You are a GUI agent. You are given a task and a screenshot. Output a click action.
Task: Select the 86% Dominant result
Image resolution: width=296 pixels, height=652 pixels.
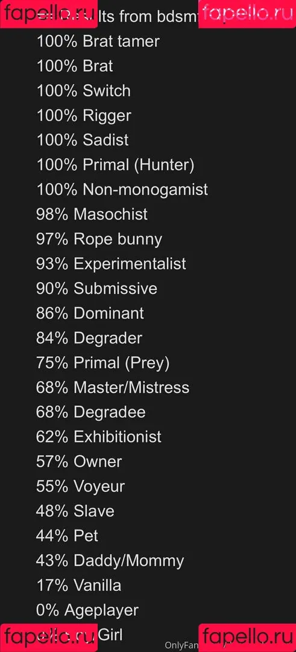point(90,313)
